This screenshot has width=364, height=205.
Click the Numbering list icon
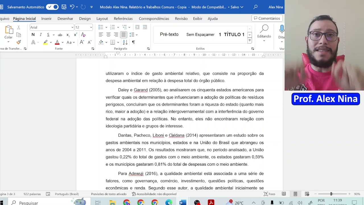[113, 27]
